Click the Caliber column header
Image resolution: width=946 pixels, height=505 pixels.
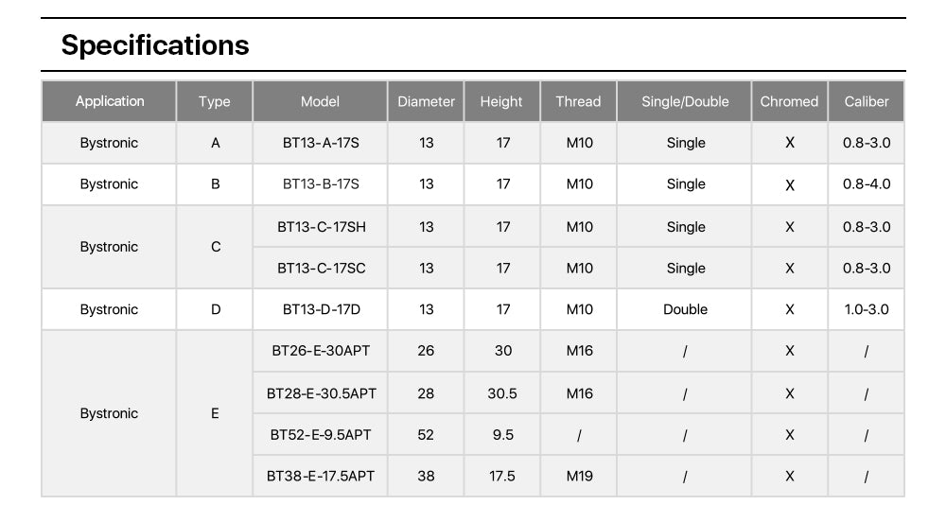click(867, 101)
